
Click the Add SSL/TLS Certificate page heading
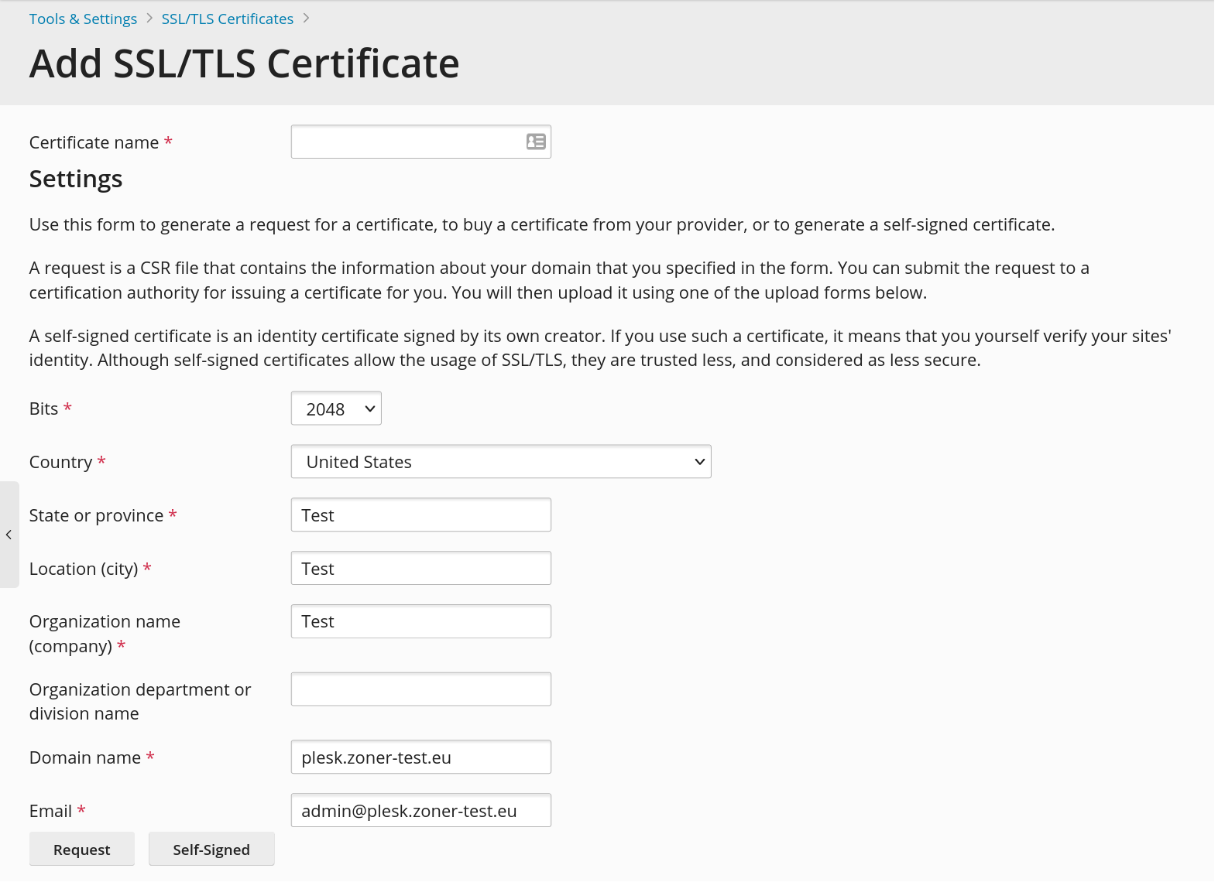(244, 63)
